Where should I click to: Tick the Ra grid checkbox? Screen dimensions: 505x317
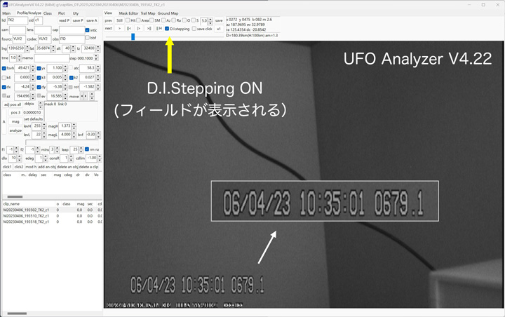point(174,20)
